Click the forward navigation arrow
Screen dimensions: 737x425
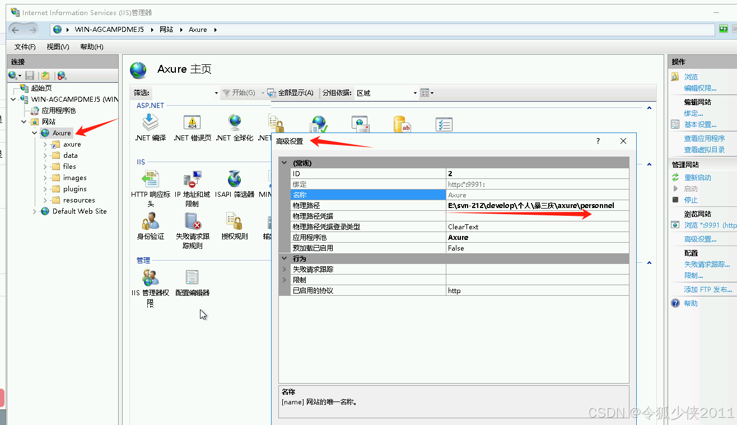(33, 30)
